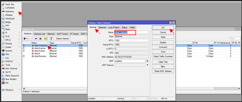242x102 pixels.
Task: Open New WinBox from the sidebar
Action: pos(11,79)
